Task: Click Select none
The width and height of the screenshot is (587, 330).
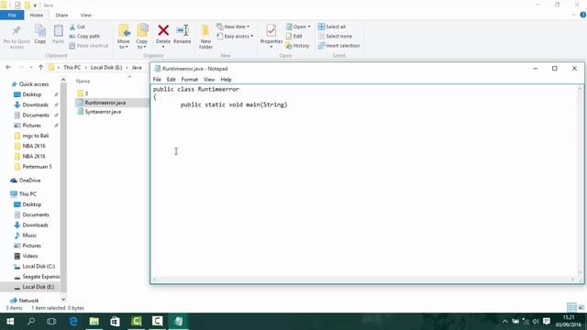Action: click(335, 37)
